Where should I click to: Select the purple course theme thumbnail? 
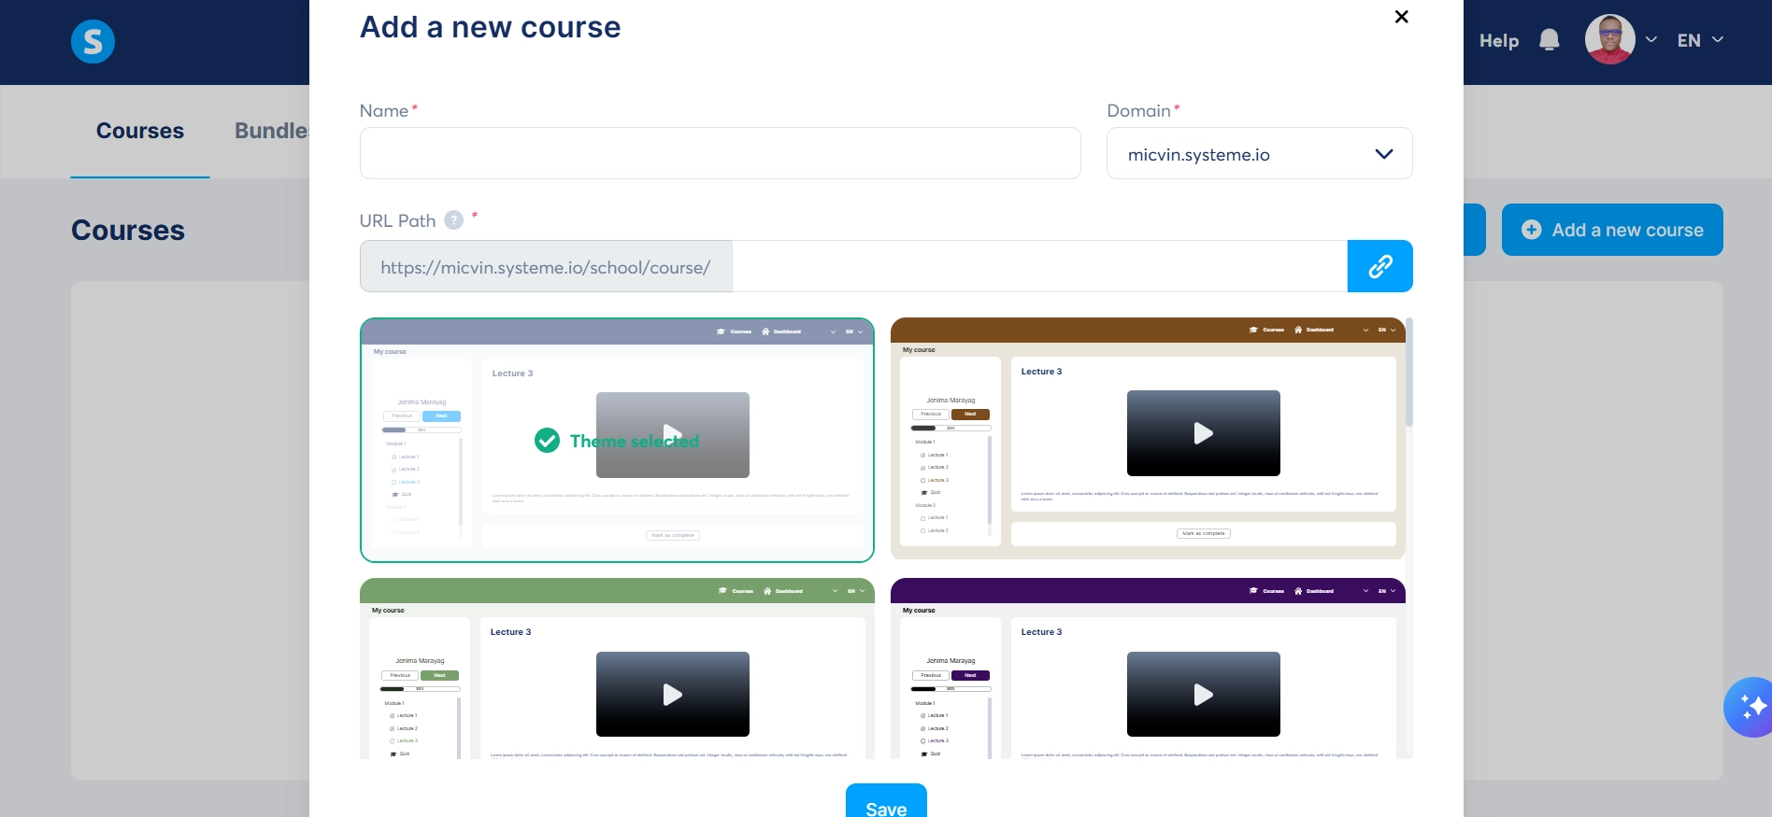point(1148,669)
